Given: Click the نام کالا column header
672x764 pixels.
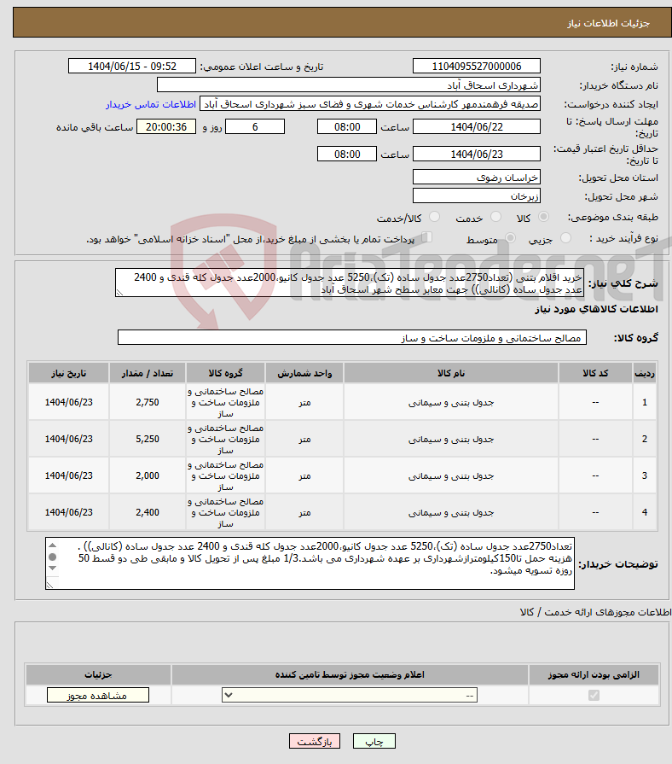Looking at the screenshot, I should click(x=450, y=373).
